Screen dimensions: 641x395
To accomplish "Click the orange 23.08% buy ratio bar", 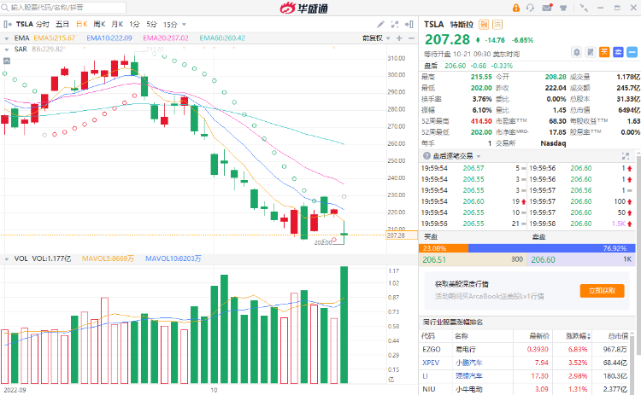I will [444, 248].
